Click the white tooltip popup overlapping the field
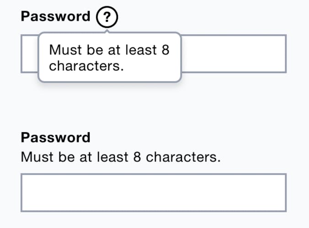Screen dimensions: 309x228 (110, 57)
